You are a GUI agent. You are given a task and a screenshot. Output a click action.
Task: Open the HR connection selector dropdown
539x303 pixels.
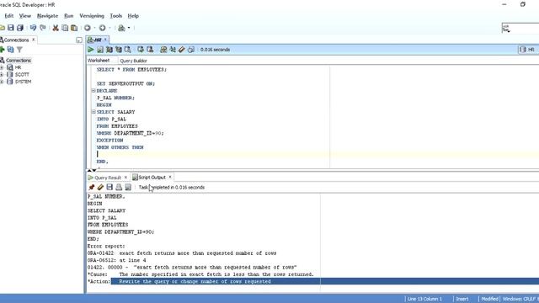tap(528, 50)
